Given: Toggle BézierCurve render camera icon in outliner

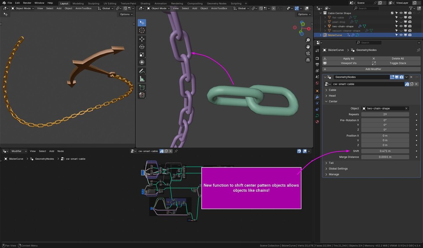Looking at the screenshot, I should pos(410,35).
